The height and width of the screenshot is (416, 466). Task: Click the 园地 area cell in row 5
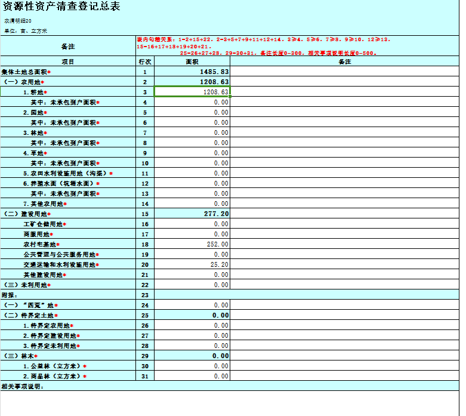pos(192,112)
